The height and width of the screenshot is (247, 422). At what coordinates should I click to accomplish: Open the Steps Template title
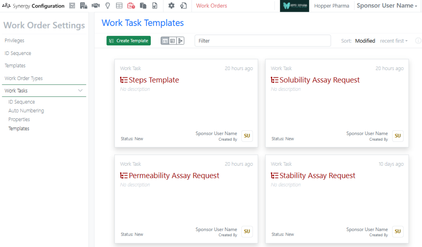click(x=154, y=80)
